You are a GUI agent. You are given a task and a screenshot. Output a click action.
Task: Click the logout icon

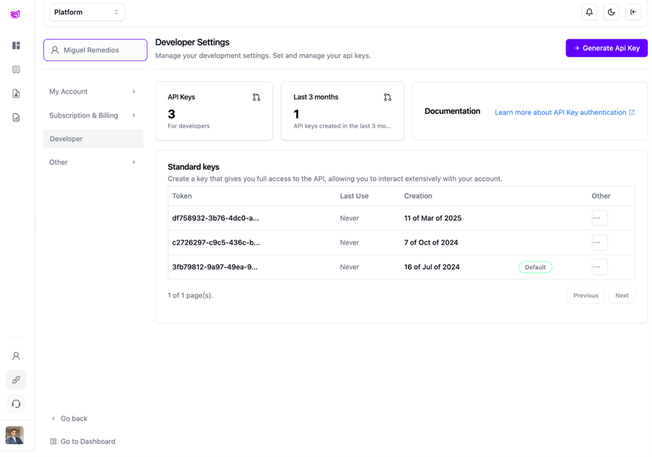pyautogui.click(x=633, y=12)
